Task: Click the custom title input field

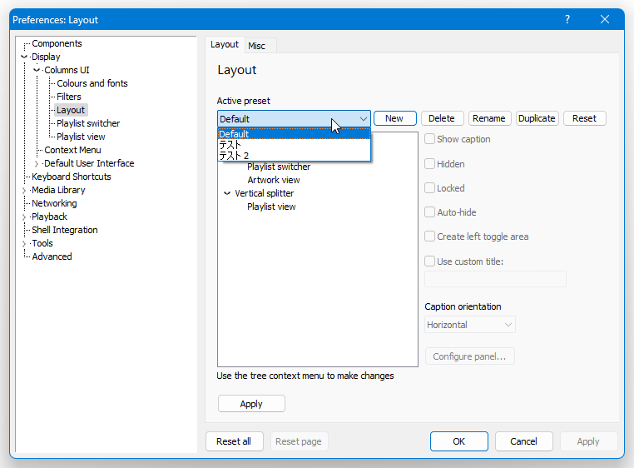Action: [495, 279]
